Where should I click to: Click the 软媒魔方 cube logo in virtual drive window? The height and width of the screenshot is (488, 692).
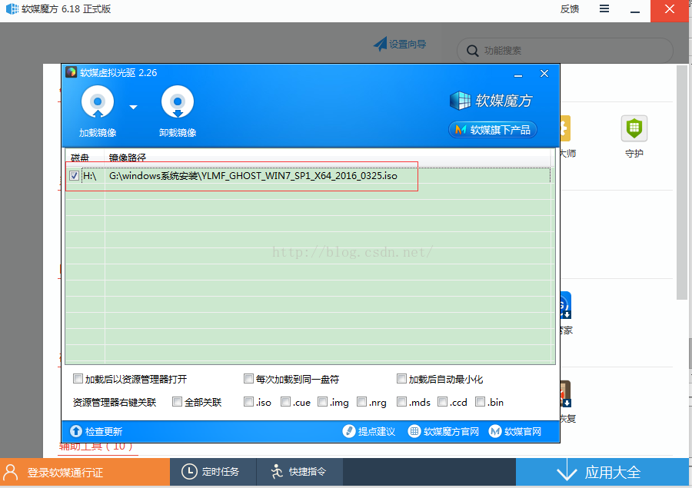coord(460,101)
